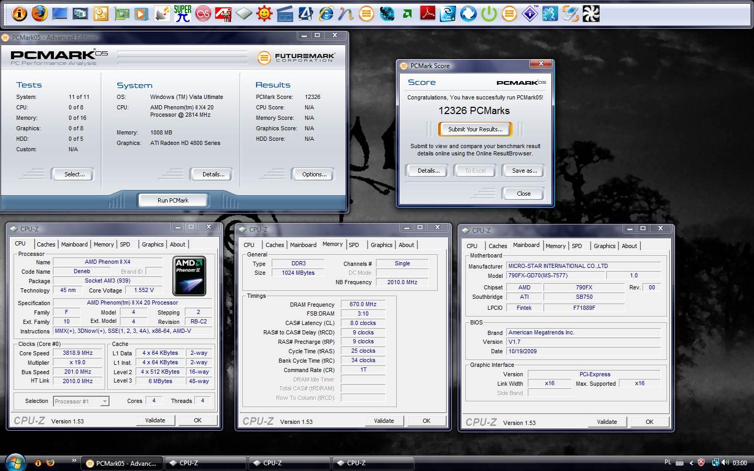Select About tab in CPU-Z memory window
This screenshot has height=471, width=754.
(x=406, y=245)
